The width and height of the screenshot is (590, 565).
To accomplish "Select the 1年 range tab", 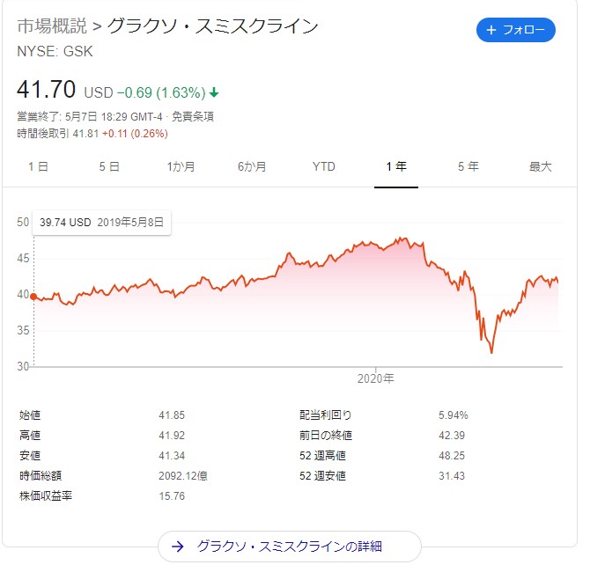I will 396,166.
